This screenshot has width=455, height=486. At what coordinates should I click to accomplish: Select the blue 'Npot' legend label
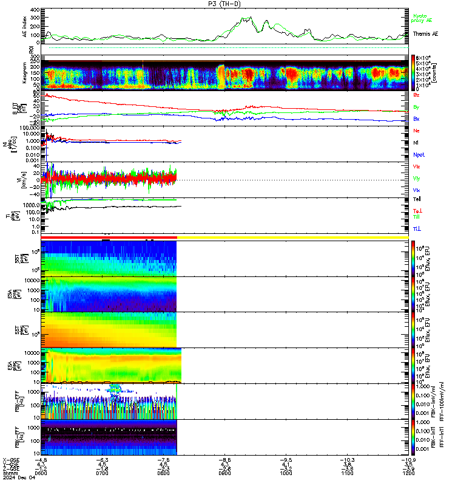pyautogui.click(x=419, y=155)
